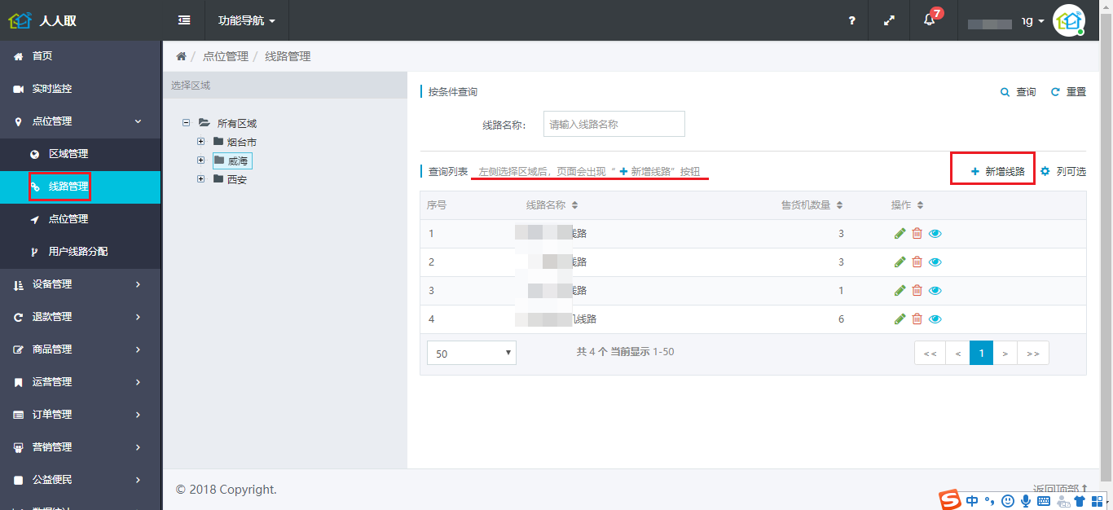
Task: Click the Sogou microphone voice icon
Action: [1026, 500]
